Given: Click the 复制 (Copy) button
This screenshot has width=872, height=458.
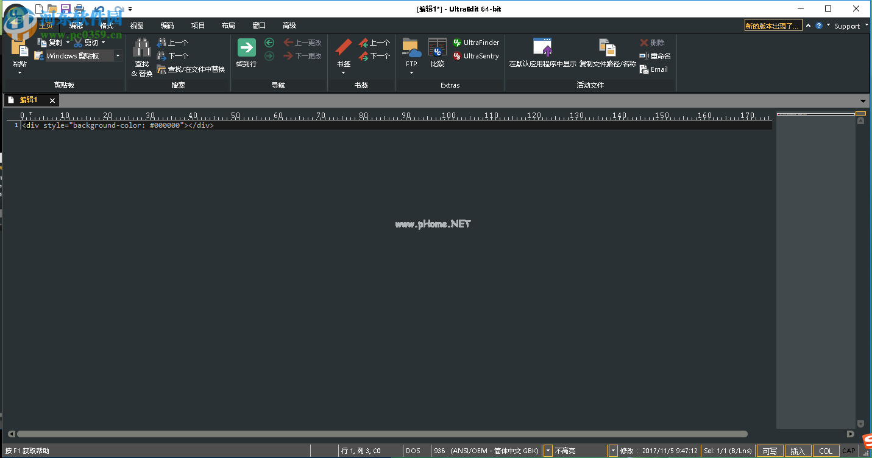Looking at the screenshot, I should [x=49, y=43].
